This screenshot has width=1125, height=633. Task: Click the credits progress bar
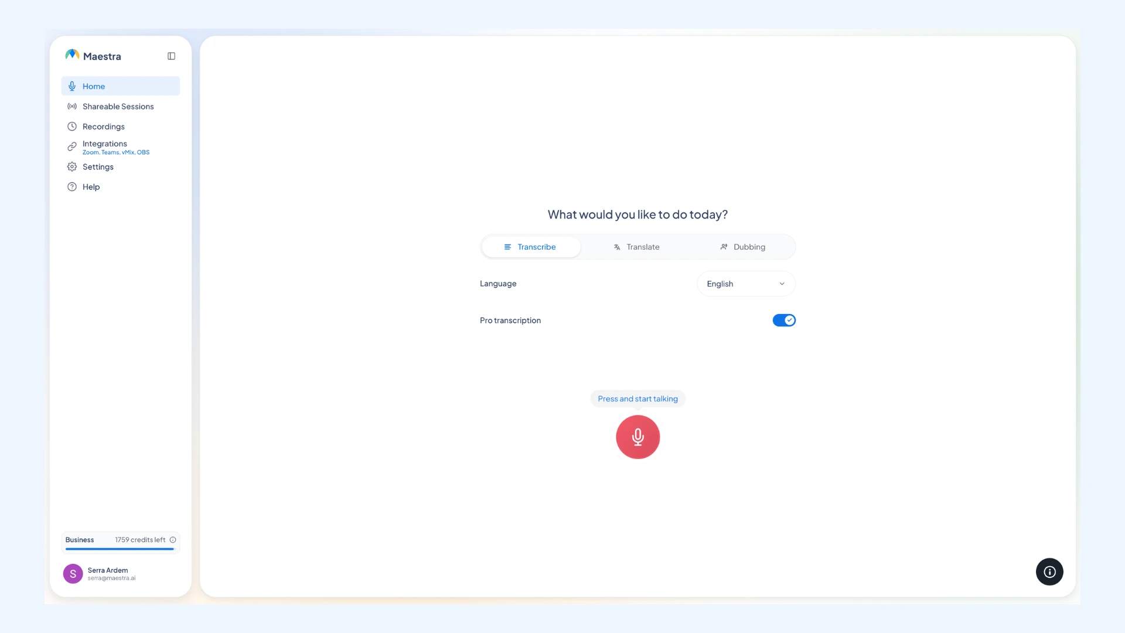click(x=120, y=549)
